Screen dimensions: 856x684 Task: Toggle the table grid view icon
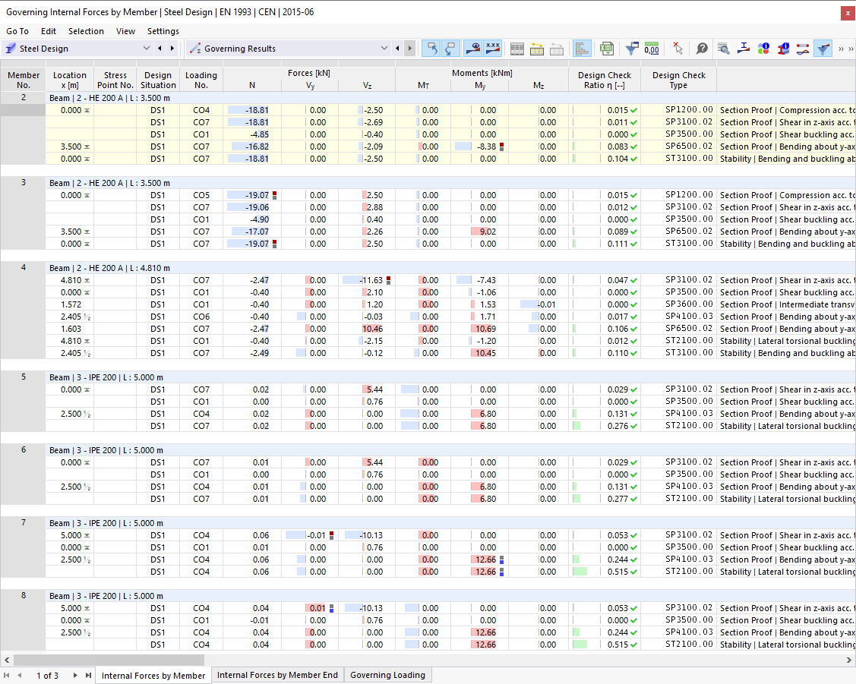516,47
